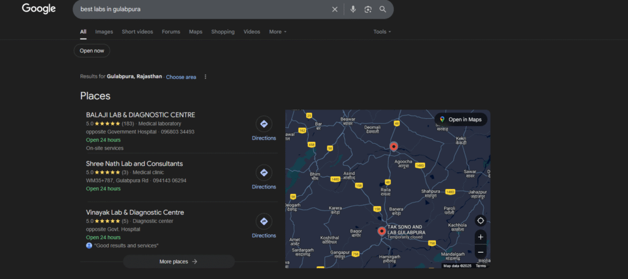Viewport: 628px width, 279px height.
Task: Zoom out on the map with minus
Action: (481, 252)
